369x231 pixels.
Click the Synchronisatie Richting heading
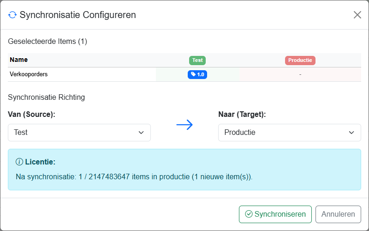47,97
